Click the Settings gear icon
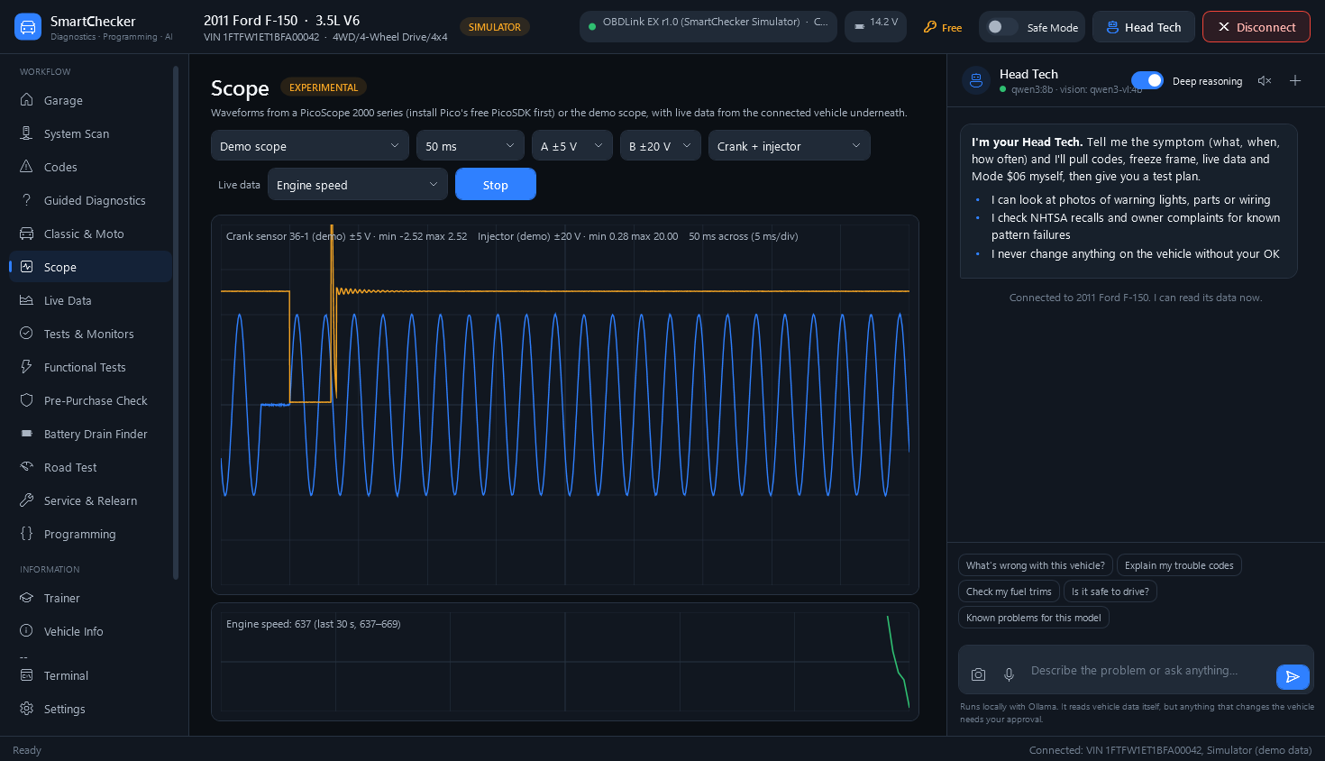The height and width of the screenshot is (761, 1325). point(26,709)
